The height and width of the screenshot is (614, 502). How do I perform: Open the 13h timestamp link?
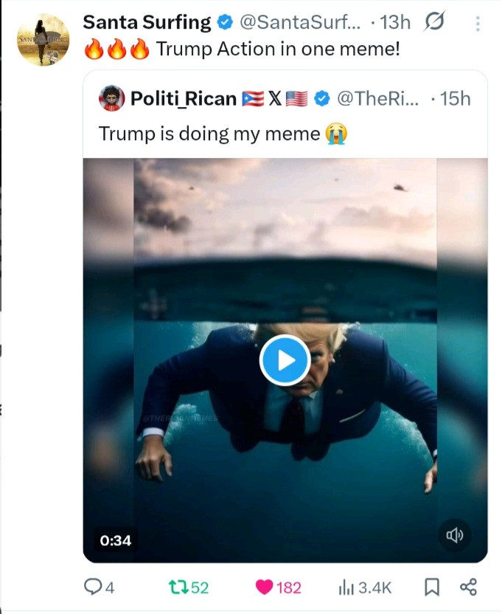pos(394,23)
